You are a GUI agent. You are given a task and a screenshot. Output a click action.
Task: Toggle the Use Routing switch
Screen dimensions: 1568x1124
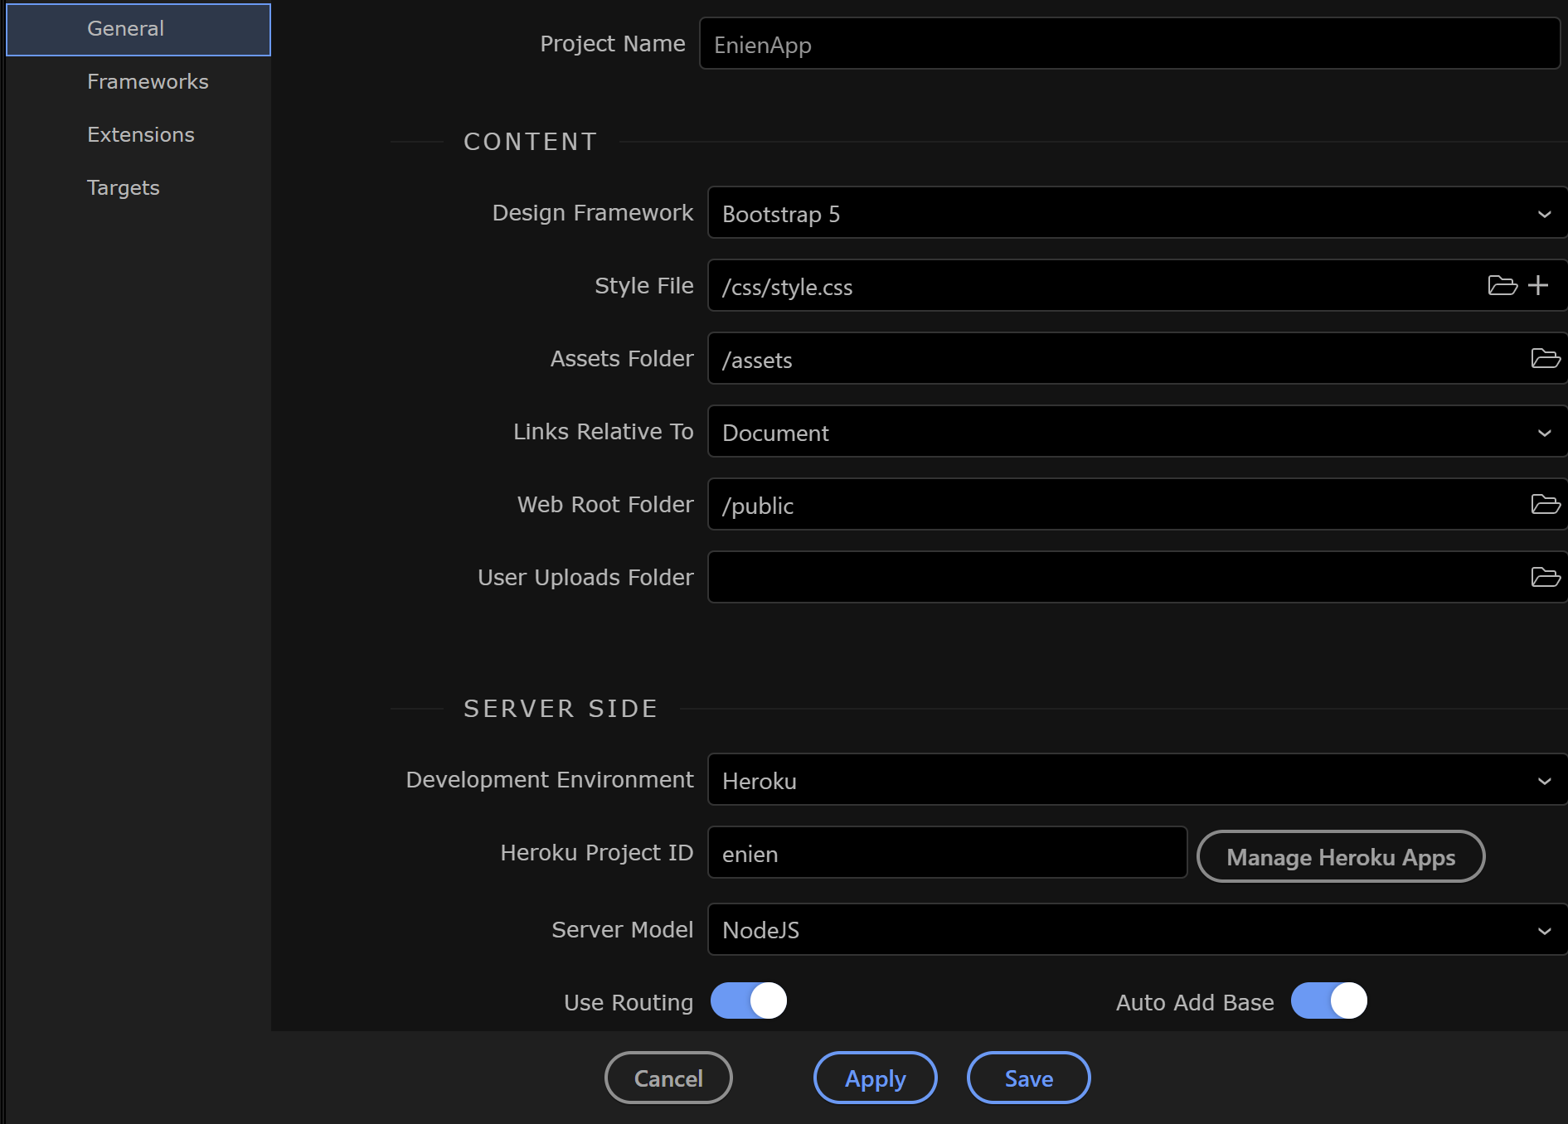749,1001
